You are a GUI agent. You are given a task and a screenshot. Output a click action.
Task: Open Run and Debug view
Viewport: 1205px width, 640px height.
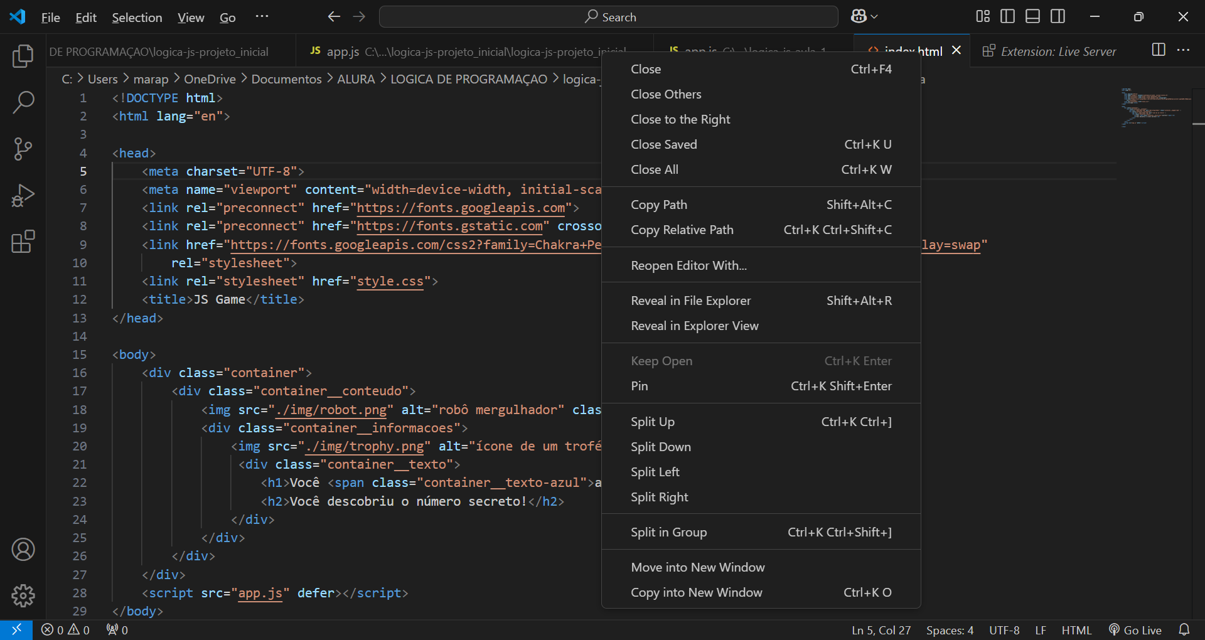[23, 195]
